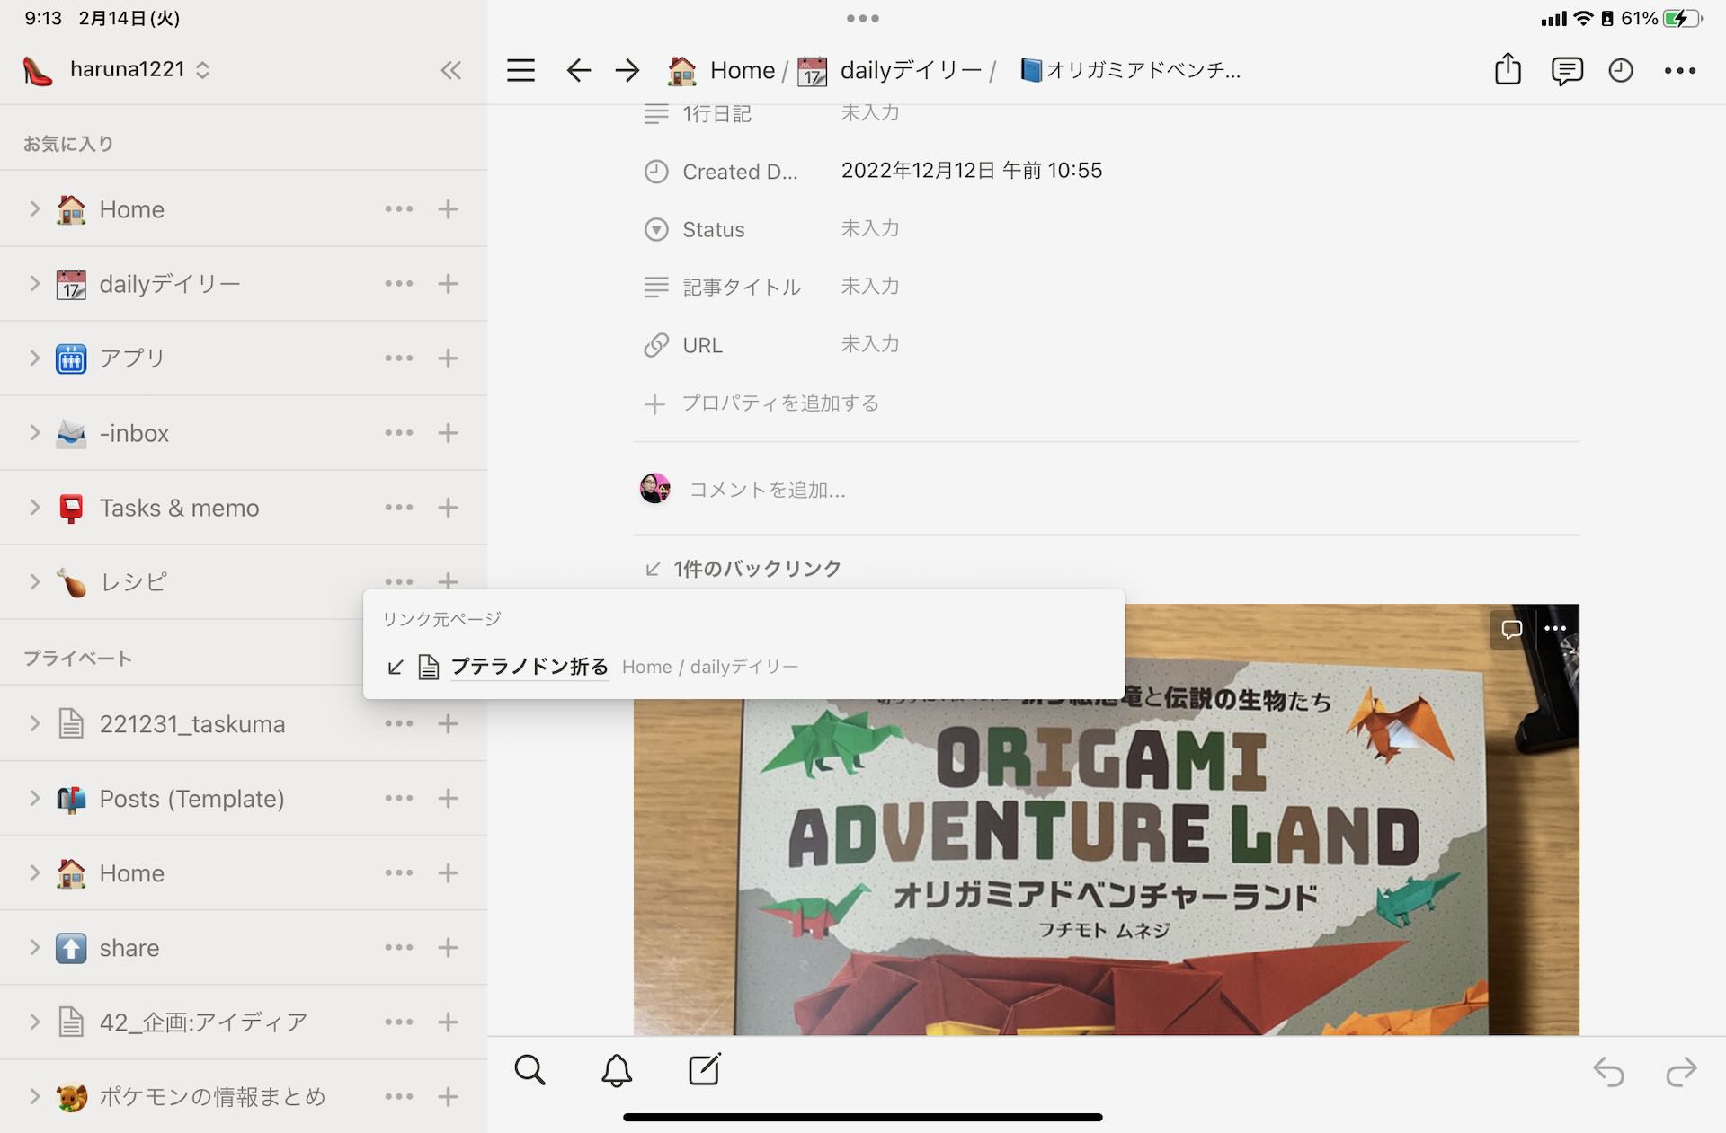Open three-dot menu on the book image
1726x1133 pixels.
point(1555,629)
